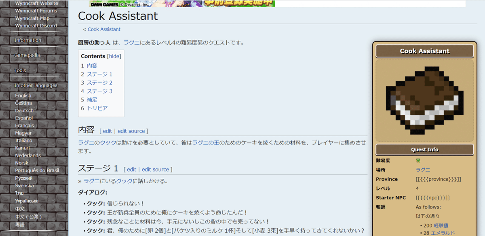485x236 pixels.
Task: Expand the Tools sidebar section
Action: [20, 70]
